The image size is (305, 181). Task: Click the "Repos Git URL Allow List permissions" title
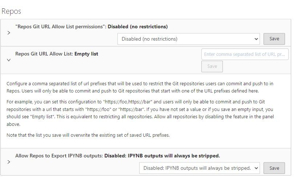pos(60,26)
